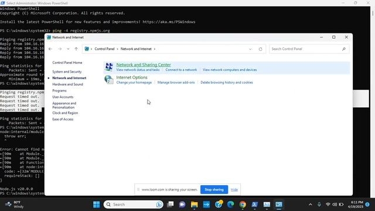The width and height of the screenshot is (375, 211).
Task: Show hidden tray icons chevron
Action: (311, 205)
